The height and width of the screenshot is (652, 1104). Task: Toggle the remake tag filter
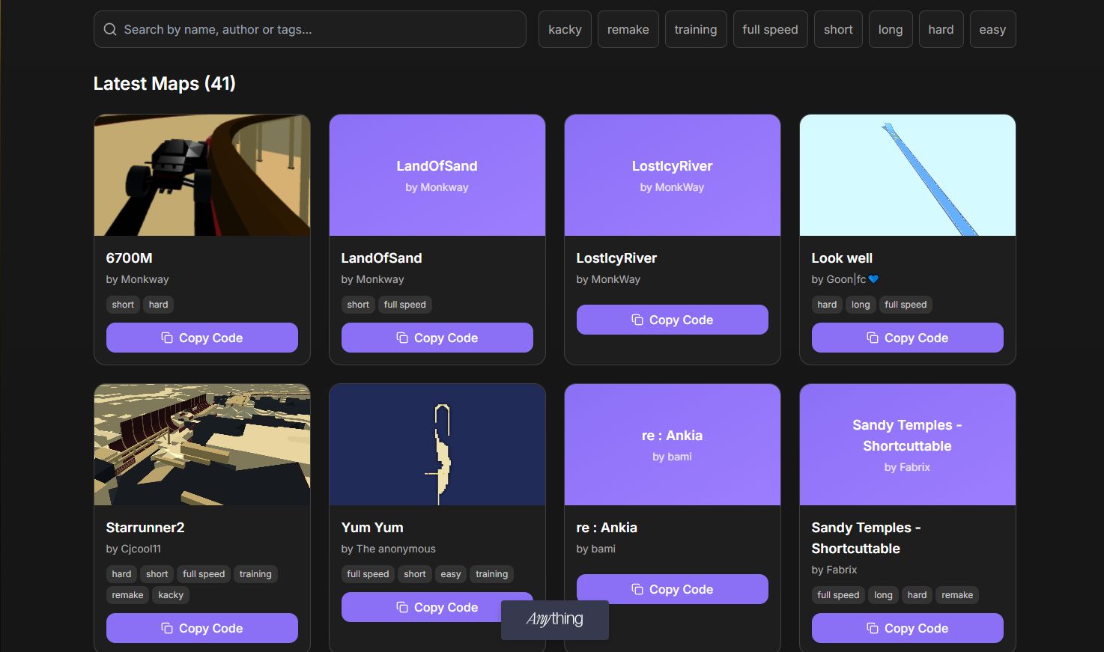pos(628,29)
